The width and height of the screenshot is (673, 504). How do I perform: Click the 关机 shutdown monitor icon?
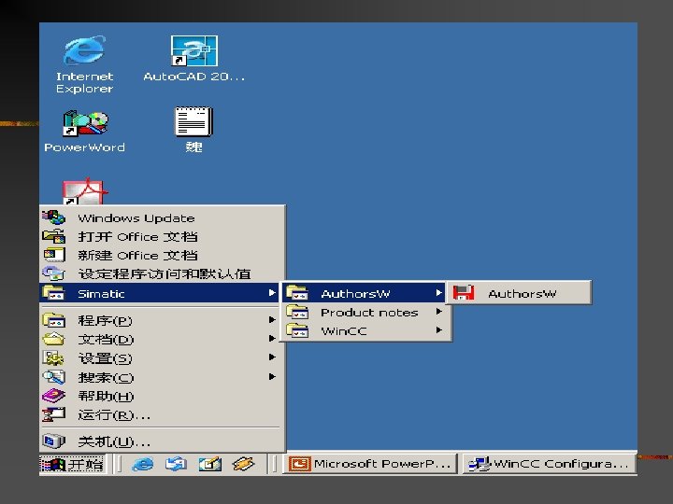coord(53,441)
